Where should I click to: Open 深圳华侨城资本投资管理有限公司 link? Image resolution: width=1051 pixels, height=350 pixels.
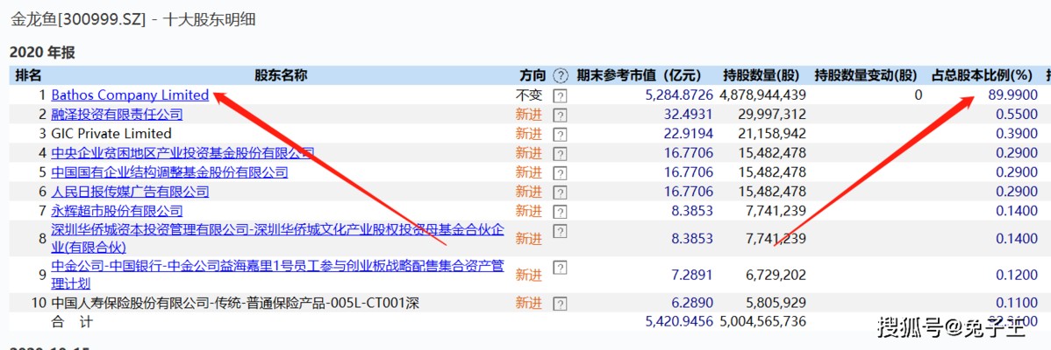278,239
